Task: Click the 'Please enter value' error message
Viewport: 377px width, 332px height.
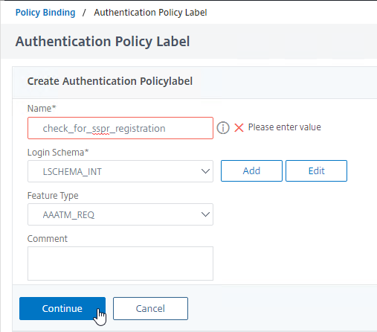Action: click(x=285, y=127)
